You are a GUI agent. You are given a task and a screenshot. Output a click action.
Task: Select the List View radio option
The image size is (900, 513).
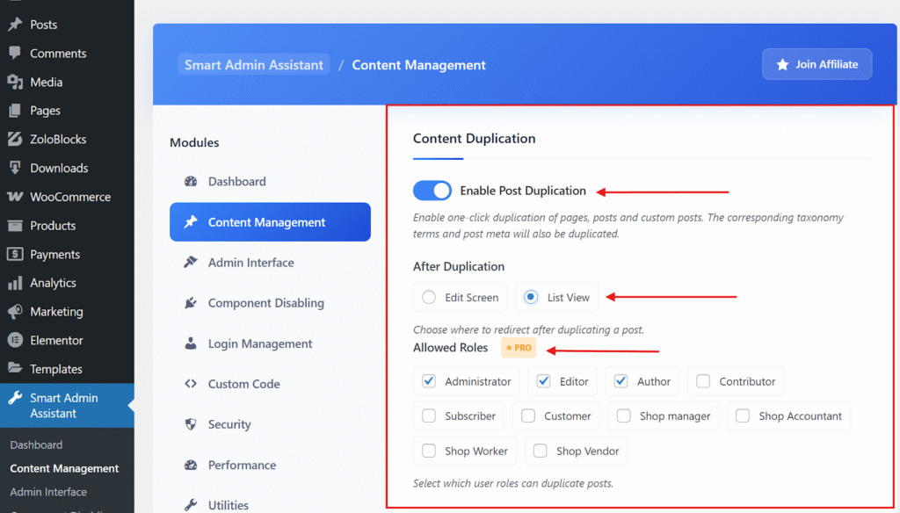(x=531, y=297)
